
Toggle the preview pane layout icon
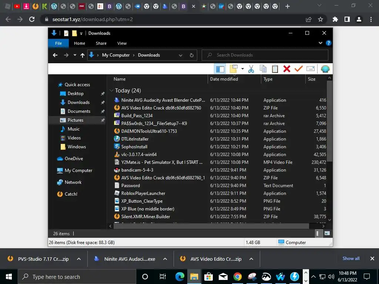click(x=220, y=69)
